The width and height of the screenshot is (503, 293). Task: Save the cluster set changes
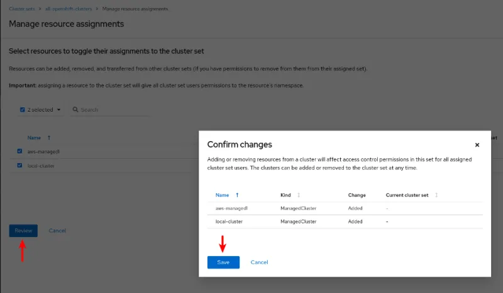point(223,262)
